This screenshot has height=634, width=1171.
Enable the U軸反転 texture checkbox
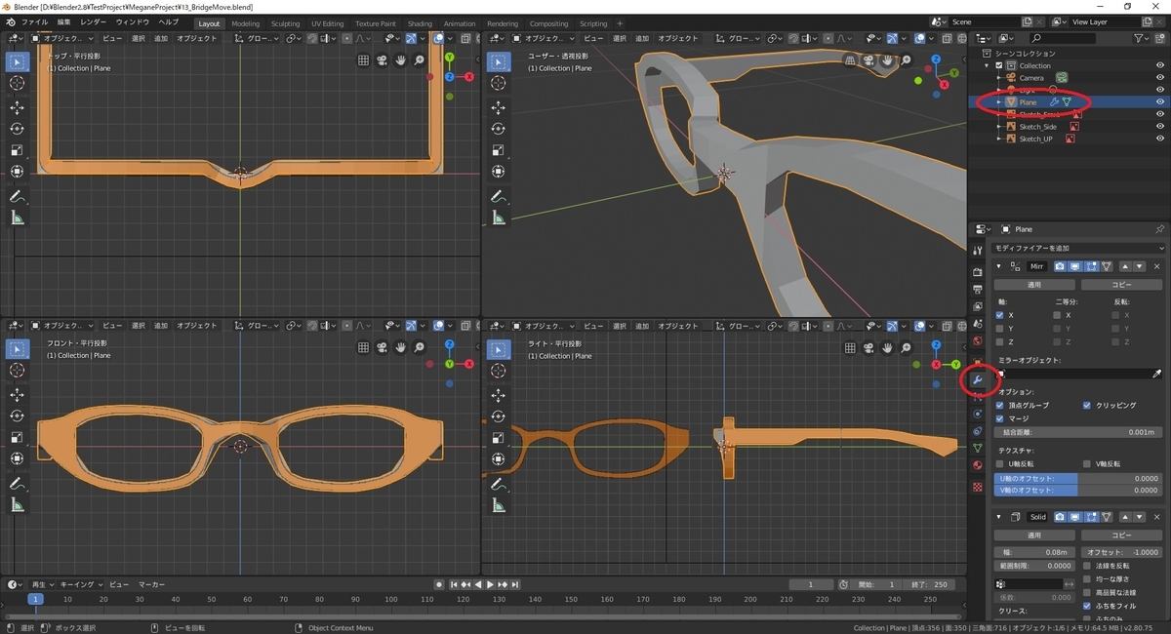1000,464
